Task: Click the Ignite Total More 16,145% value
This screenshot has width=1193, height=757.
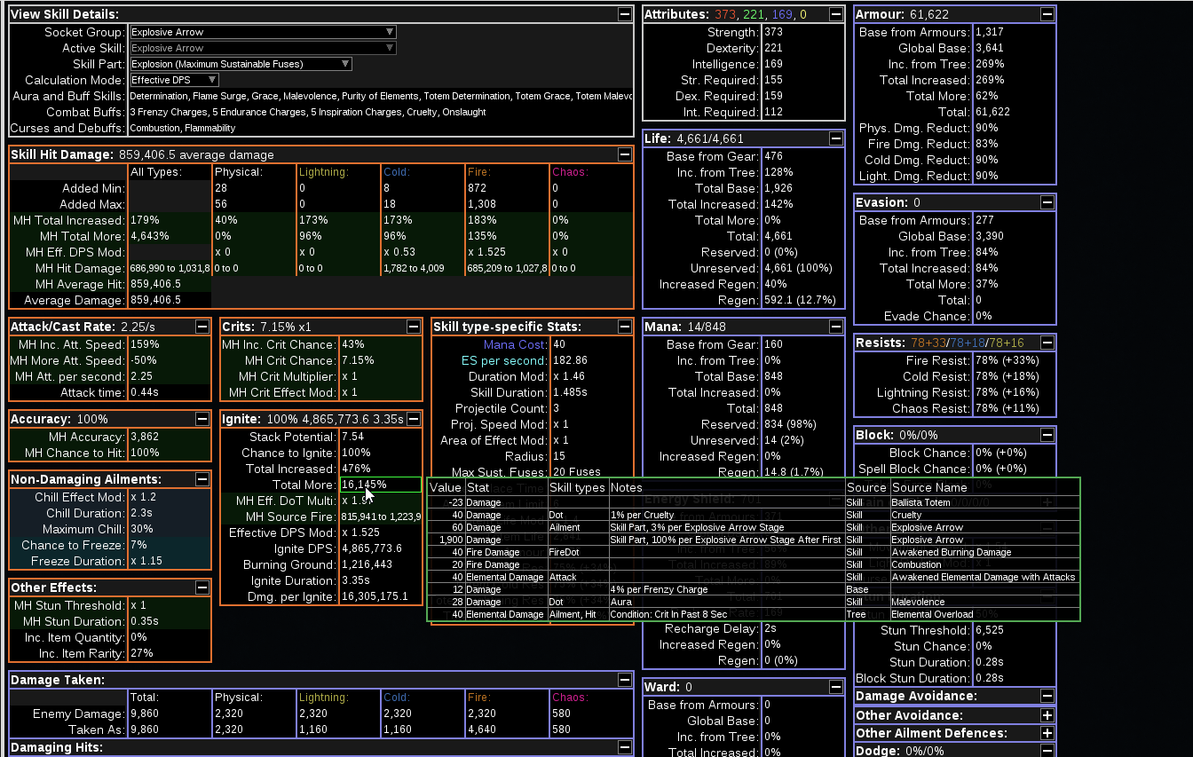Action: (381, 485)
